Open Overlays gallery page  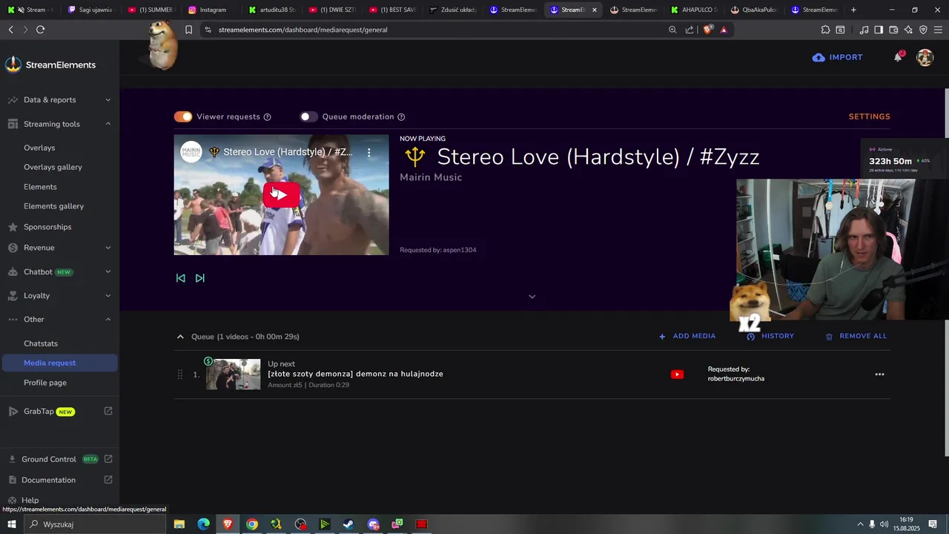point(53,167)
